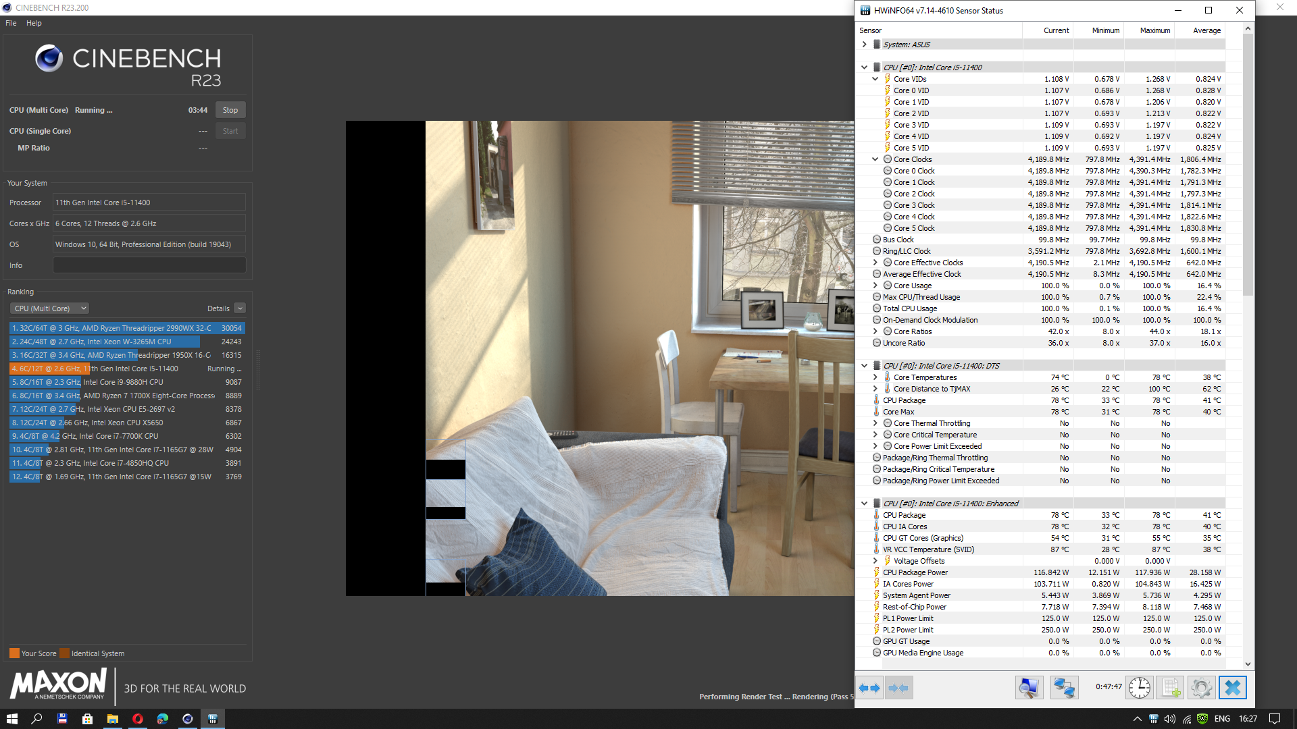Screen dimensions: 1297x729
Task: Close sensors with the blue X icon
Action: (x=1233, y=688)
